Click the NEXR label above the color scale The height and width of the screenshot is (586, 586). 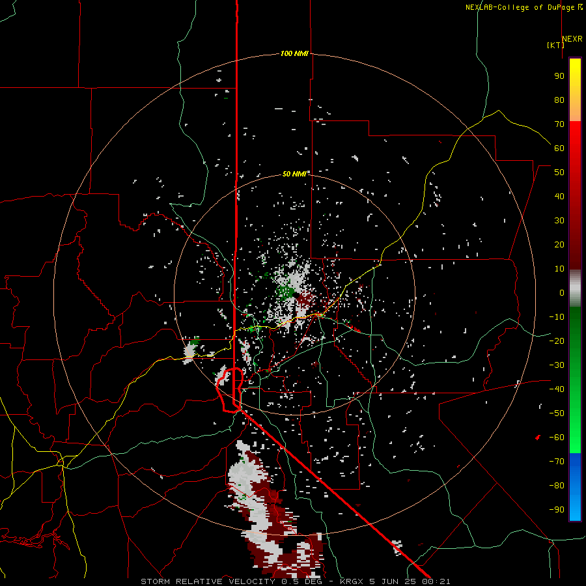(572, 39)
